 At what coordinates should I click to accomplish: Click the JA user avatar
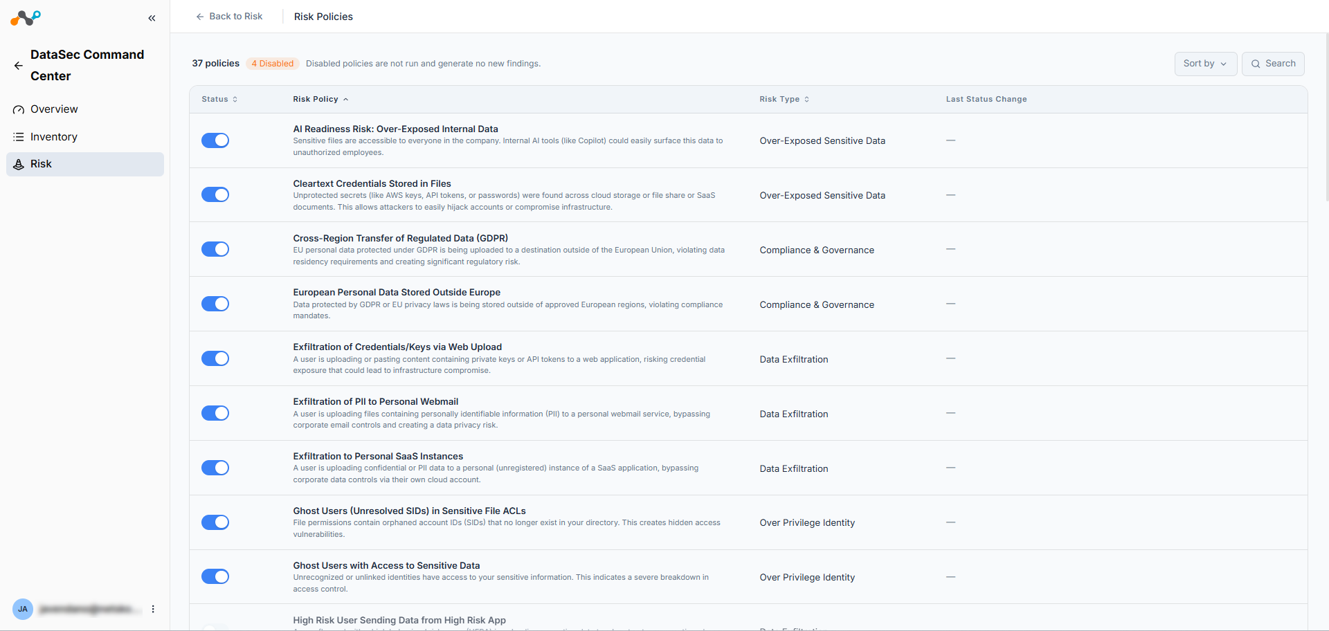(23, 609)
